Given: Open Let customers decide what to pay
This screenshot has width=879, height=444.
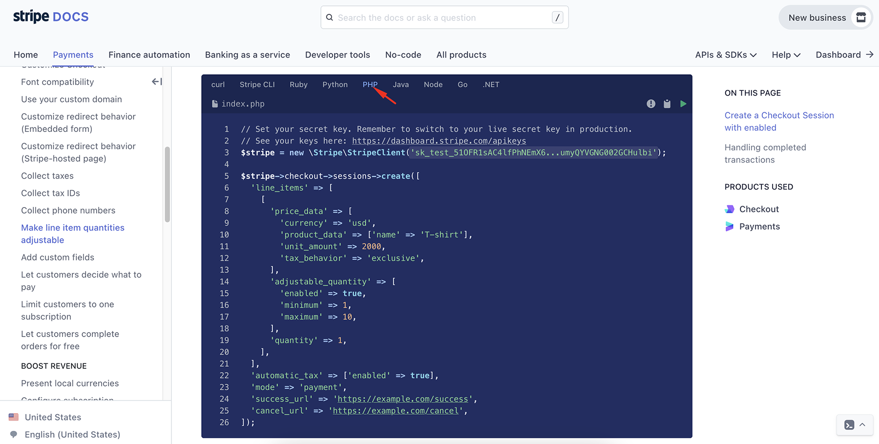Looking at the screenshot, I should 82,281.
